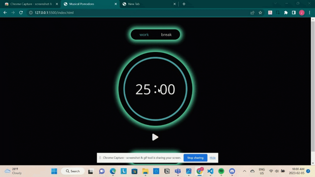Toggle the browser side panel
This screenshot has height=177, width=315.
tap(294, 13)
